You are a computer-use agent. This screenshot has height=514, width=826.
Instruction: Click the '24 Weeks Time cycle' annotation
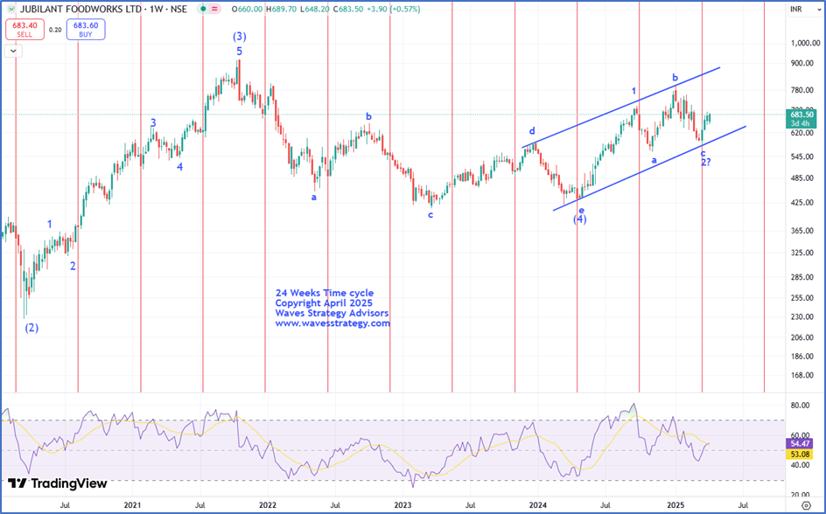325,293
